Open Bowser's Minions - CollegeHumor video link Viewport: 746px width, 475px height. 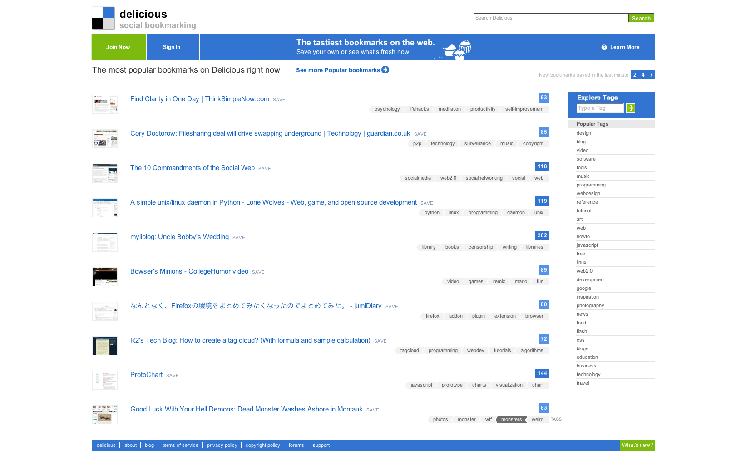click(x=189, y=271)
